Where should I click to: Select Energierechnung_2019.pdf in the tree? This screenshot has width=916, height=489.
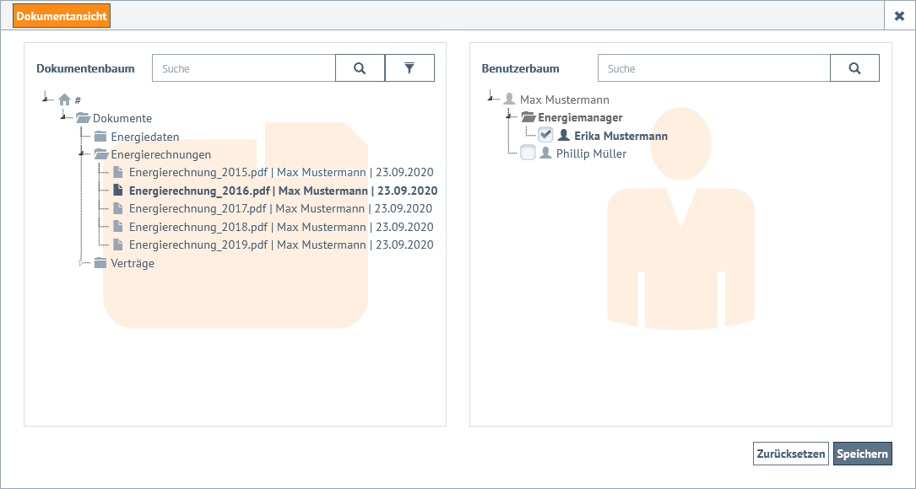click(x=280, y=245)
